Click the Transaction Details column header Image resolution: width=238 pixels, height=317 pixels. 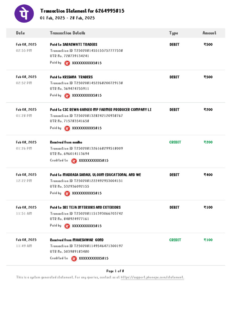[67, 33]
